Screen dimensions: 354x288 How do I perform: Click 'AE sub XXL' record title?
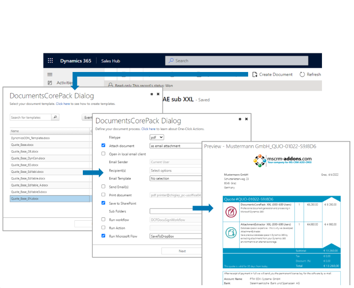(178, 99)
